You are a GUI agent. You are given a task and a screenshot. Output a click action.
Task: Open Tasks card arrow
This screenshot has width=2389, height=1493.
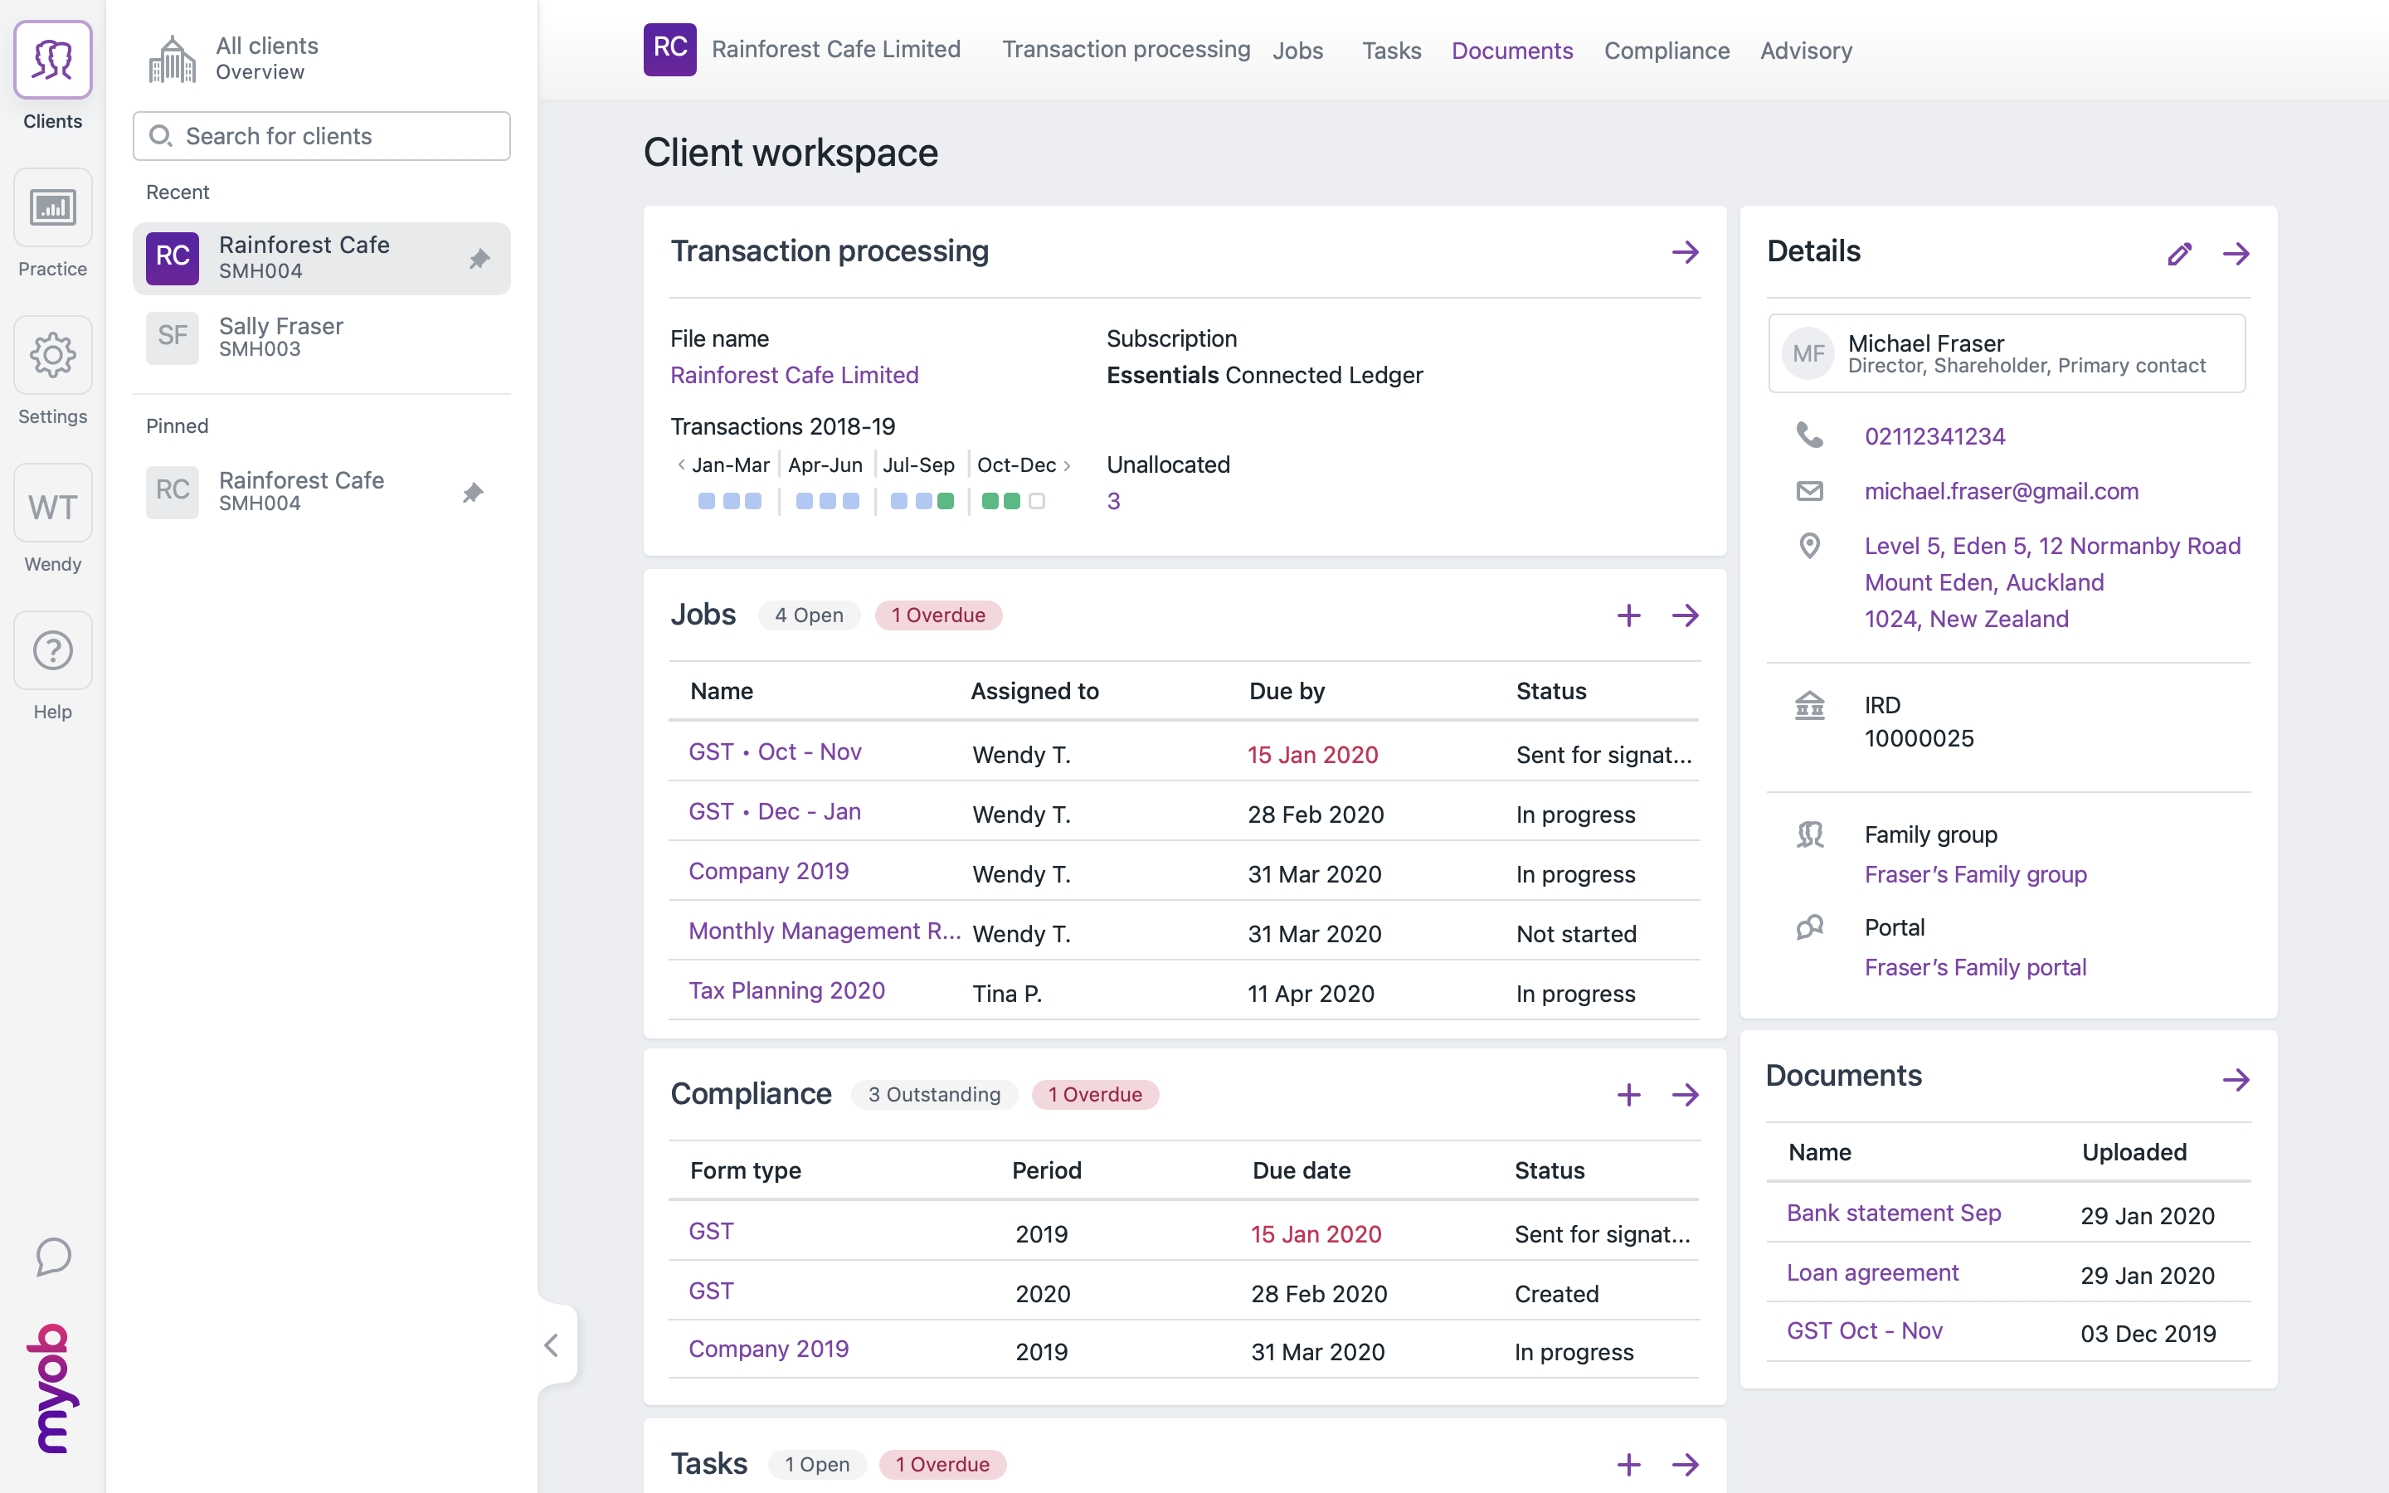point(1685,1464)
